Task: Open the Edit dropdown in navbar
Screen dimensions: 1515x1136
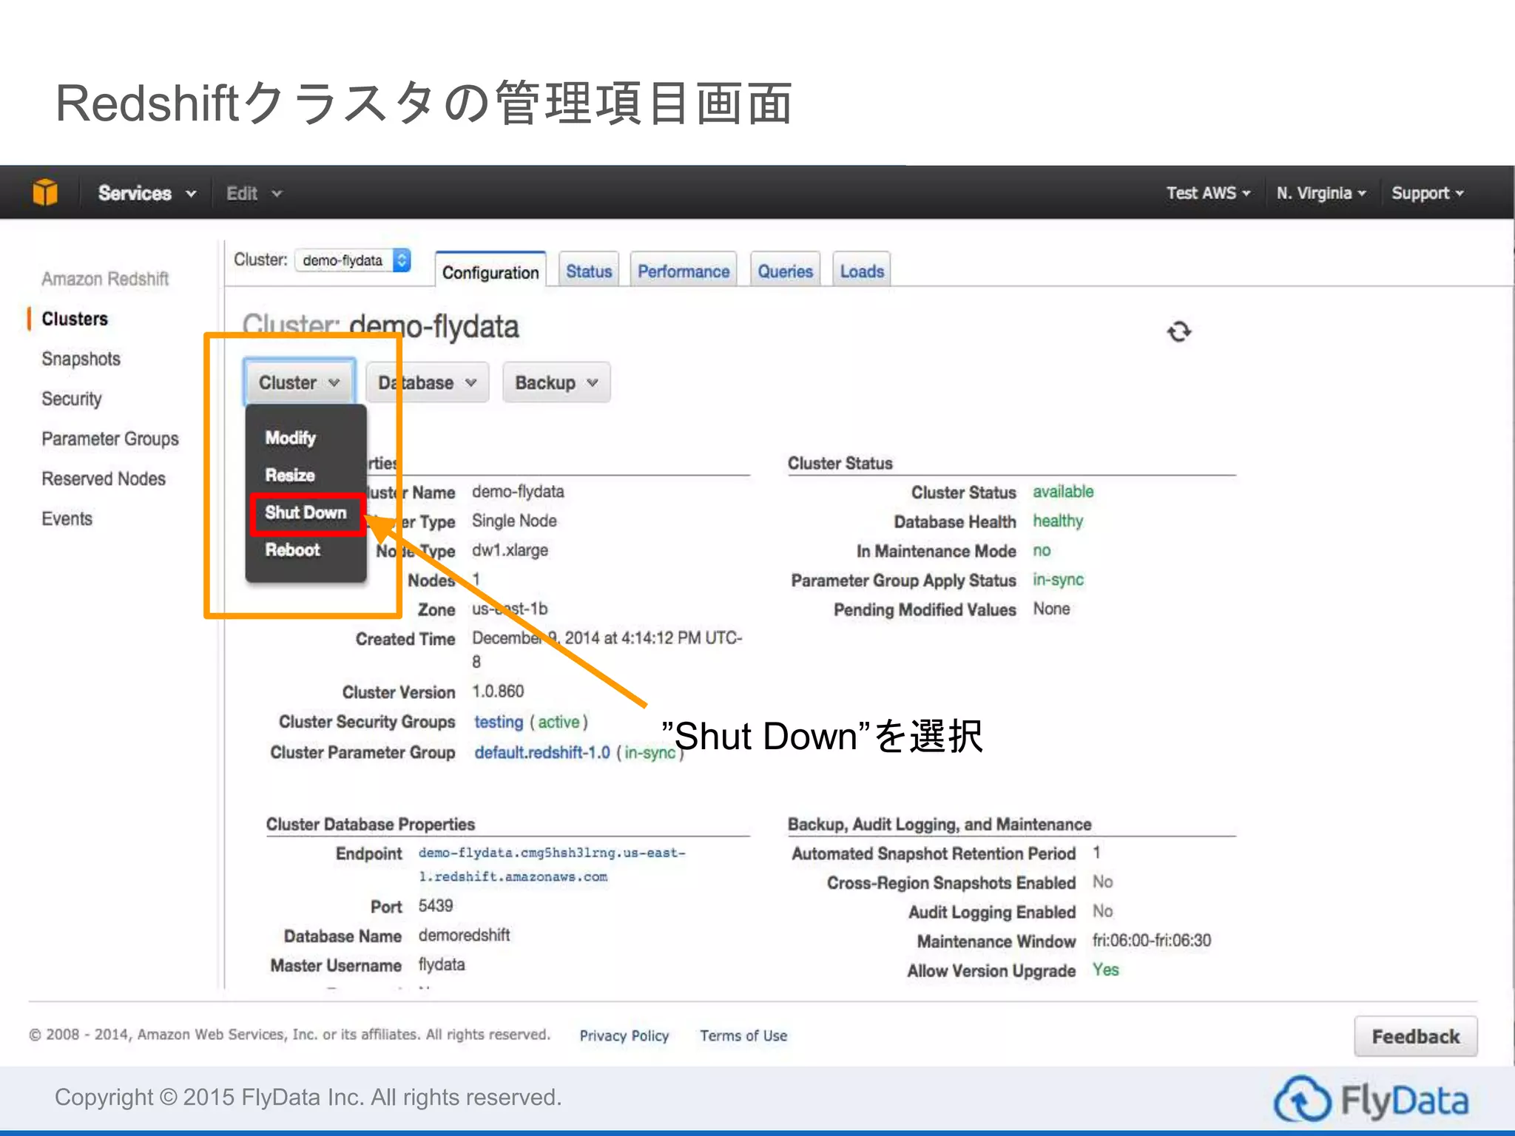Action: [x=254, y=194]
